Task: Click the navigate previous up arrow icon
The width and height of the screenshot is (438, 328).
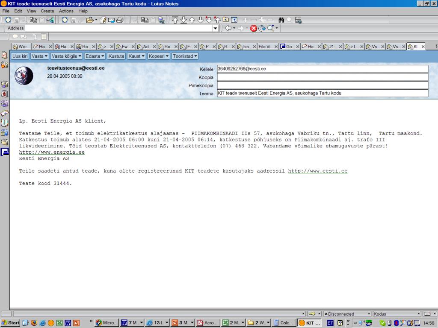Action: pos(192,20)
